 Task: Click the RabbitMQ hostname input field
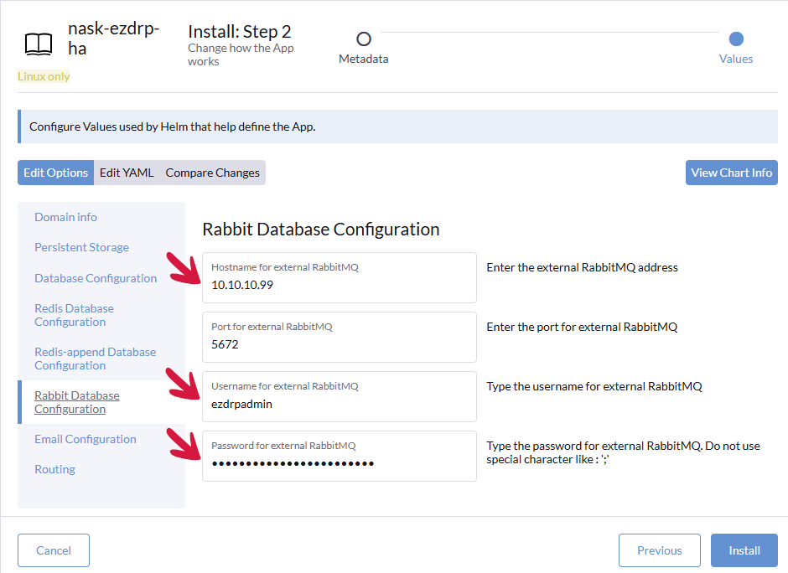coord(339,285)
